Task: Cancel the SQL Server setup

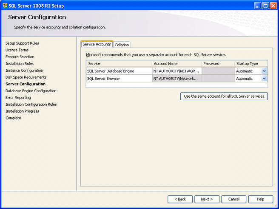Action: [x=233, y=199]
